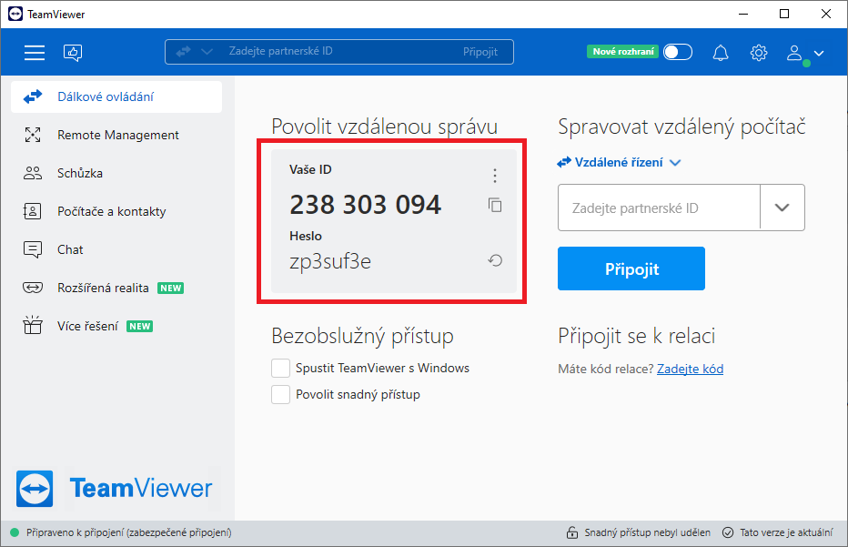This screenshot has width=848, height=547.
Task: Check Povolit snadný přístup option
Action: tap(280, 395)
